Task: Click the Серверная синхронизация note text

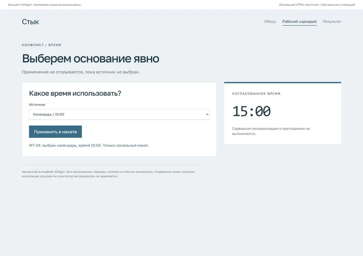Action: 271,131
